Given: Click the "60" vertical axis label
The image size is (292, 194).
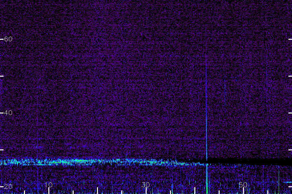Looking at the screenshot, I should pyautogui.click(x=8, y=39).
